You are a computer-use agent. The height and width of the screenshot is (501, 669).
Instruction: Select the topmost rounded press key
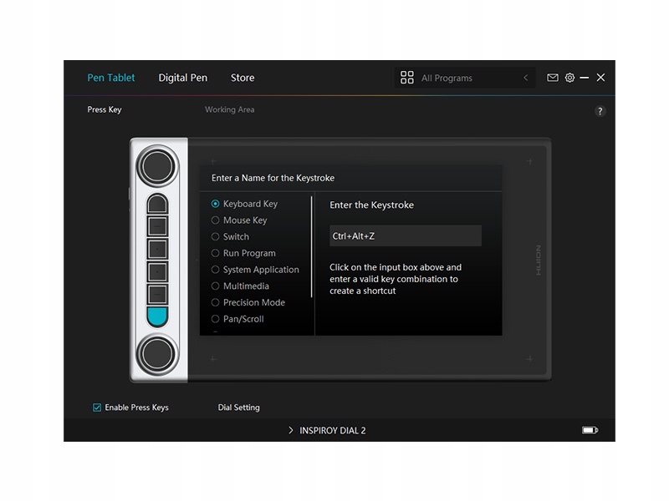tap(157, 204)
